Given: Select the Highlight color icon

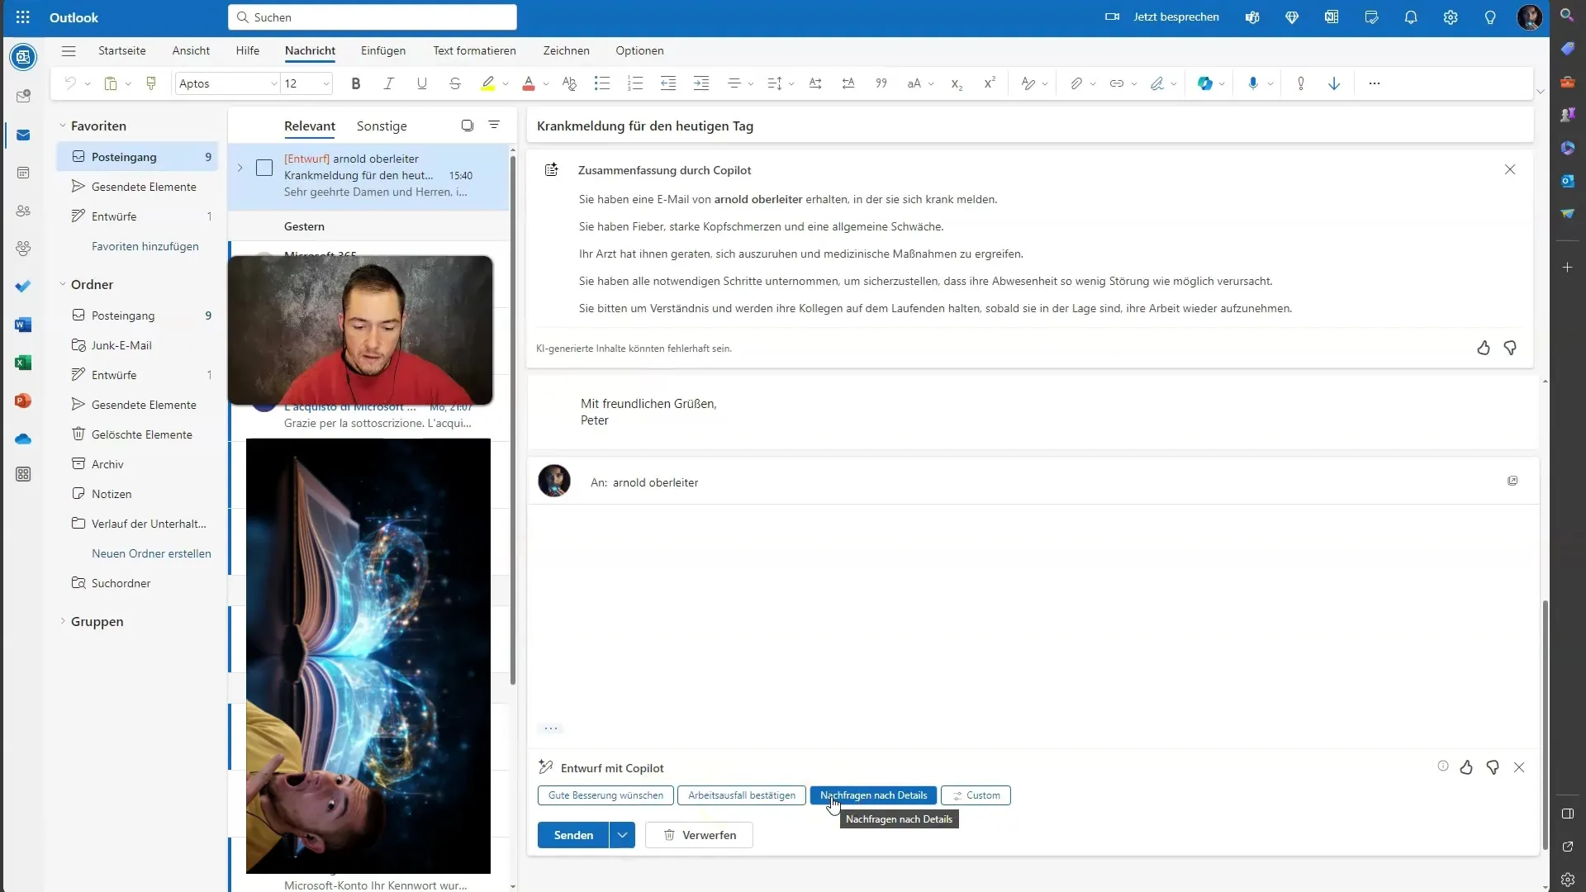Looking at the screenshot, I should pyautogui.click(x=488, y=84).
